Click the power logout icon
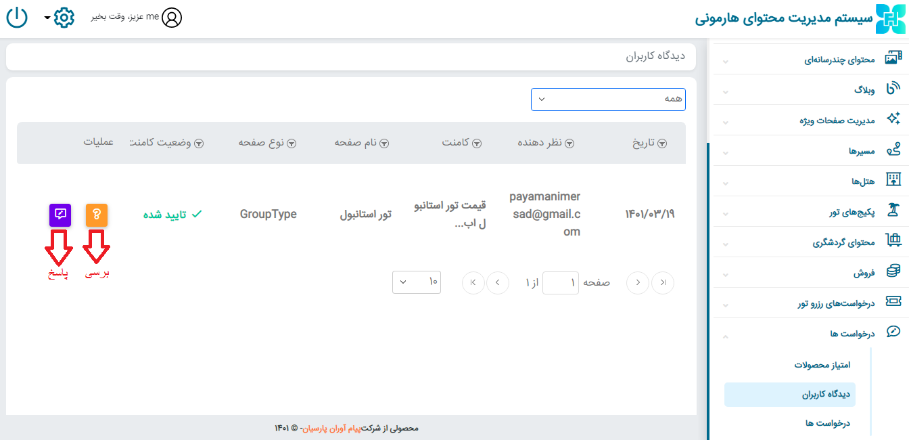This screenshot has height=440, width=909. [17, 17]
